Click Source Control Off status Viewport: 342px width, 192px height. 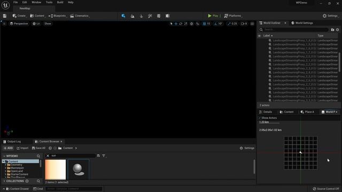(x=326, y=189)
